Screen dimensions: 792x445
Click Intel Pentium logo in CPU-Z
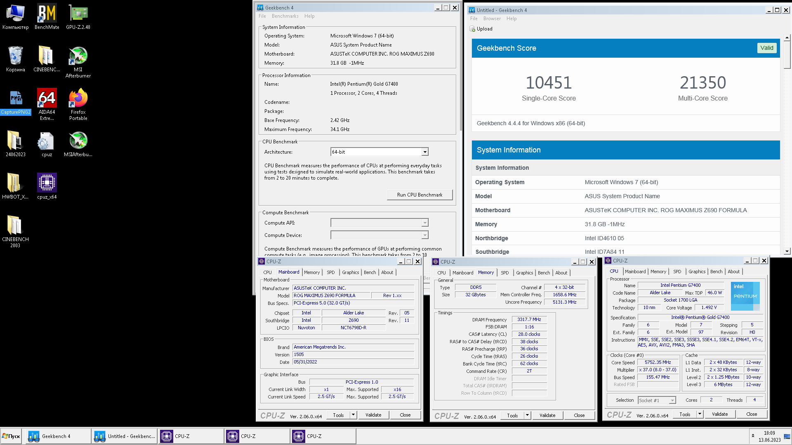(745, 296)
